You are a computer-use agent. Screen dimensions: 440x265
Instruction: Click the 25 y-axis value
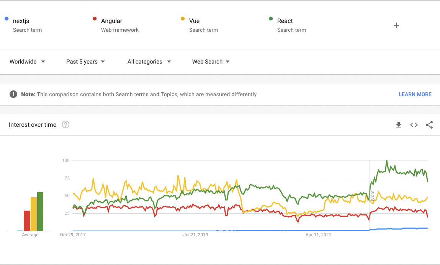[67, 213]
